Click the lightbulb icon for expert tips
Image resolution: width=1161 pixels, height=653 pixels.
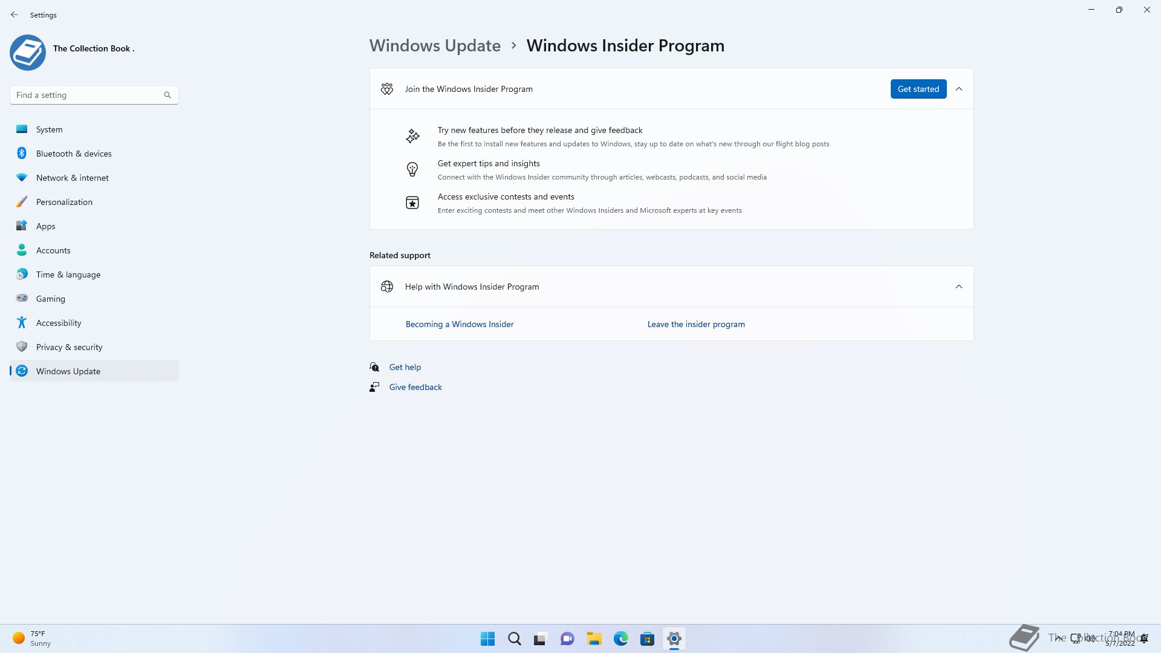(412, 169)
